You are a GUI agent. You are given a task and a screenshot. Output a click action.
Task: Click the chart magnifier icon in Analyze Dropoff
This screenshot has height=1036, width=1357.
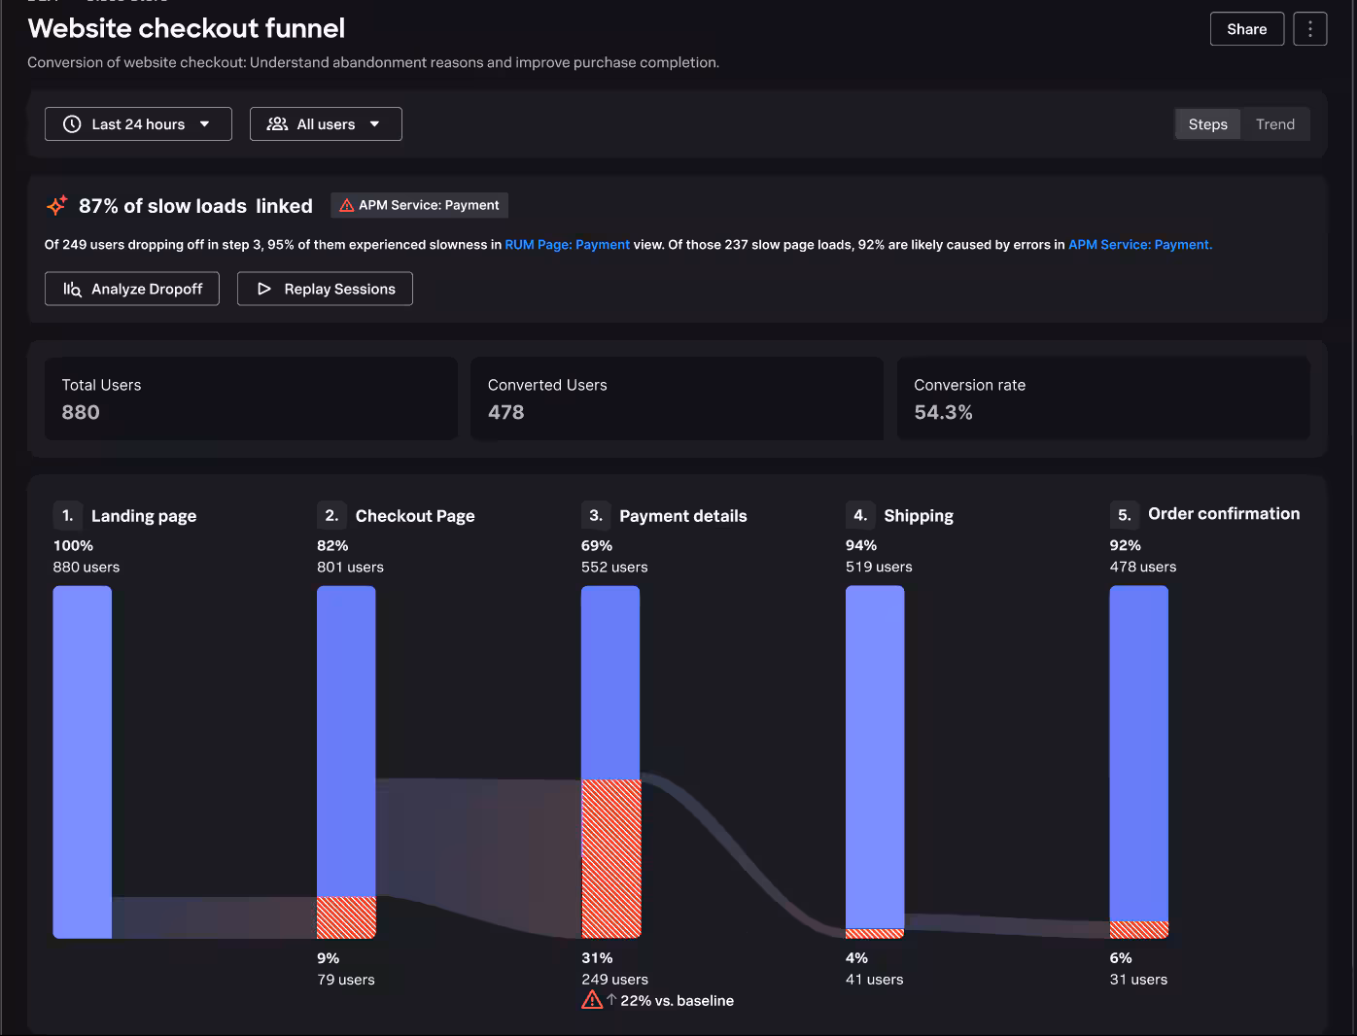72,289
